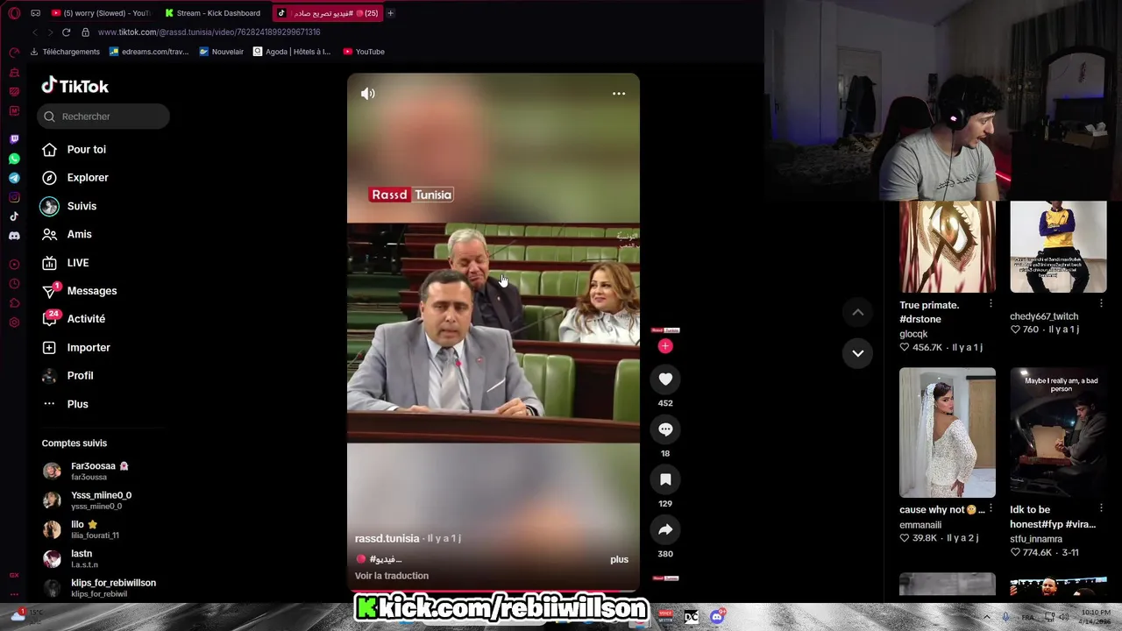Switch to the worry (Slowed) YouTube tab

click(100, 13)
